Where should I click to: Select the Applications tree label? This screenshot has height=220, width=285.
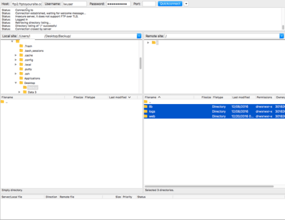click(32, 78)
